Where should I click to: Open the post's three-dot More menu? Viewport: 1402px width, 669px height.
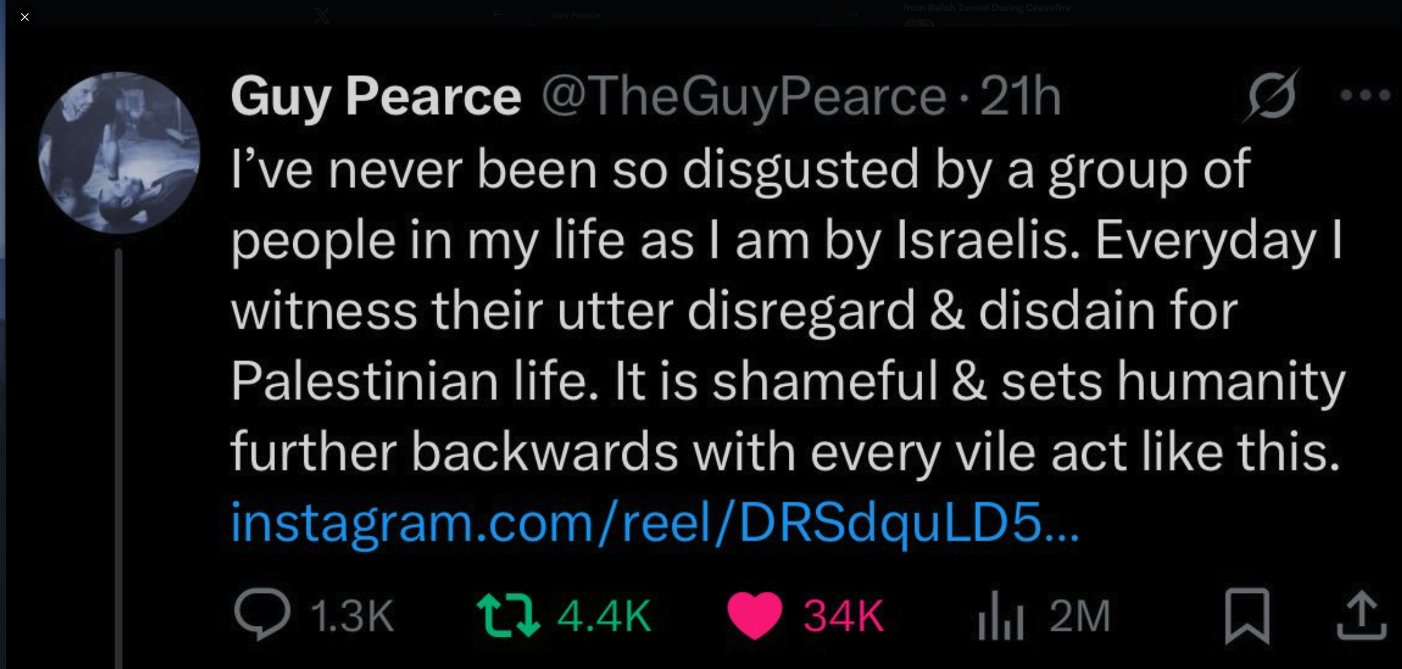(1365, 95)
